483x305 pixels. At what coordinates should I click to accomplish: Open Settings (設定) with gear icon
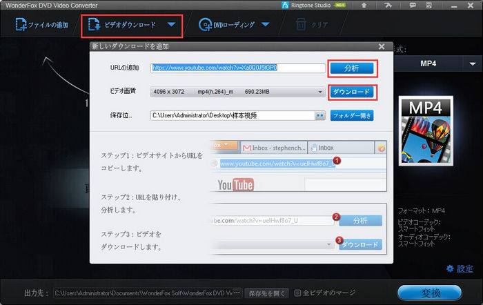point(460,268)
